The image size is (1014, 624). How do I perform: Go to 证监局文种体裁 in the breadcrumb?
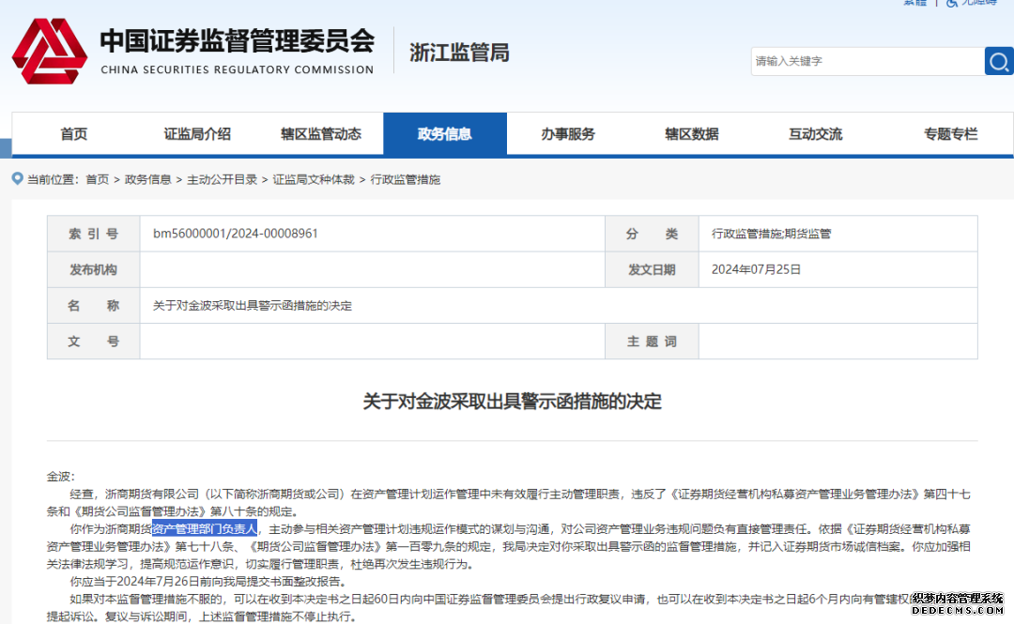pos(314,180)
